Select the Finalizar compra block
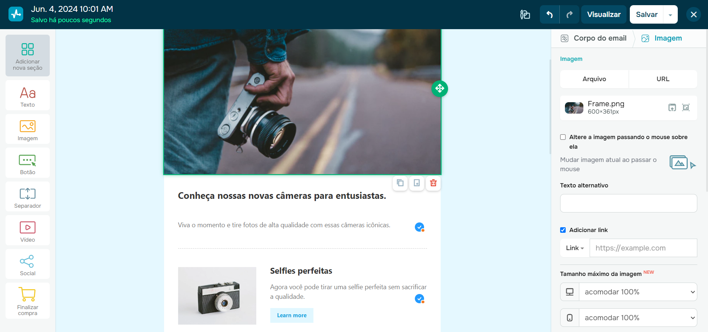708x332 pixels. [28, 301]
